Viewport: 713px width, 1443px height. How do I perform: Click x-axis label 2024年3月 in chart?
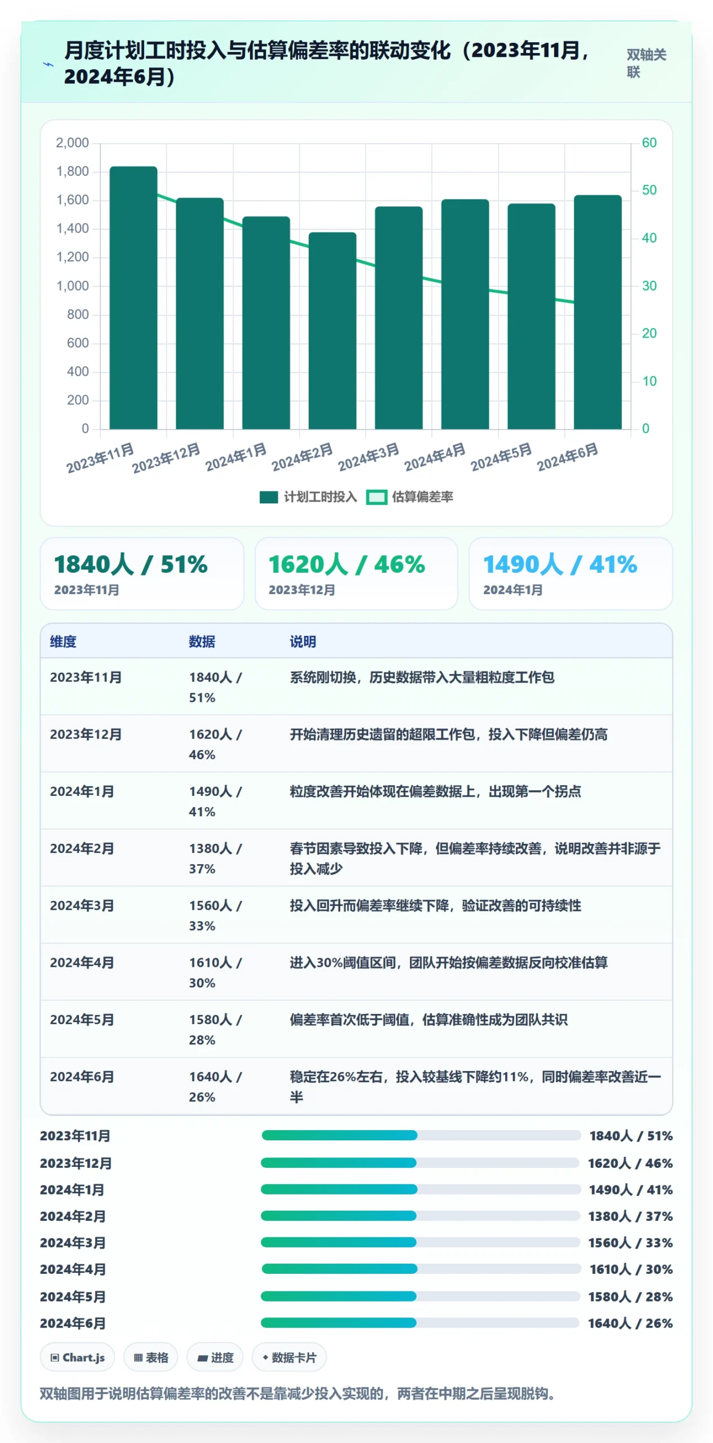368,457
